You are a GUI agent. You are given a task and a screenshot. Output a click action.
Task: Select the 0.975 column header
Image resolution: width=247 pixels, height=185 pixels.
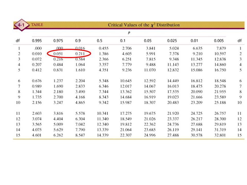58,41
